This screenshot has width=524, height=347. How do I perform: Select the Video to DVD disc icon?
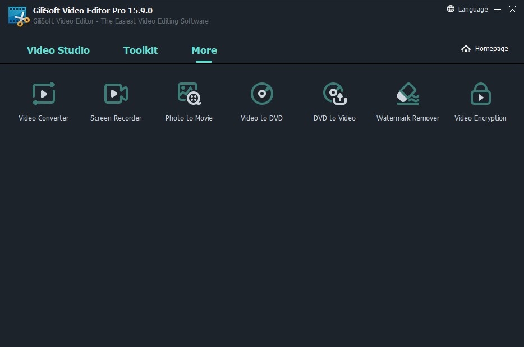pos(262,94)
